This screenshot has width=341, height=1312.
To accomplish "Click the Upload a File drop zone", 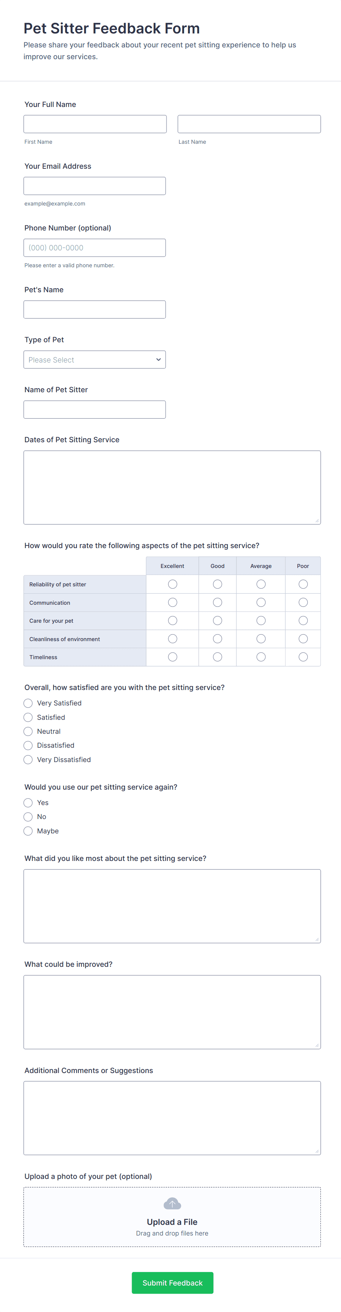I will (172, 1227).
